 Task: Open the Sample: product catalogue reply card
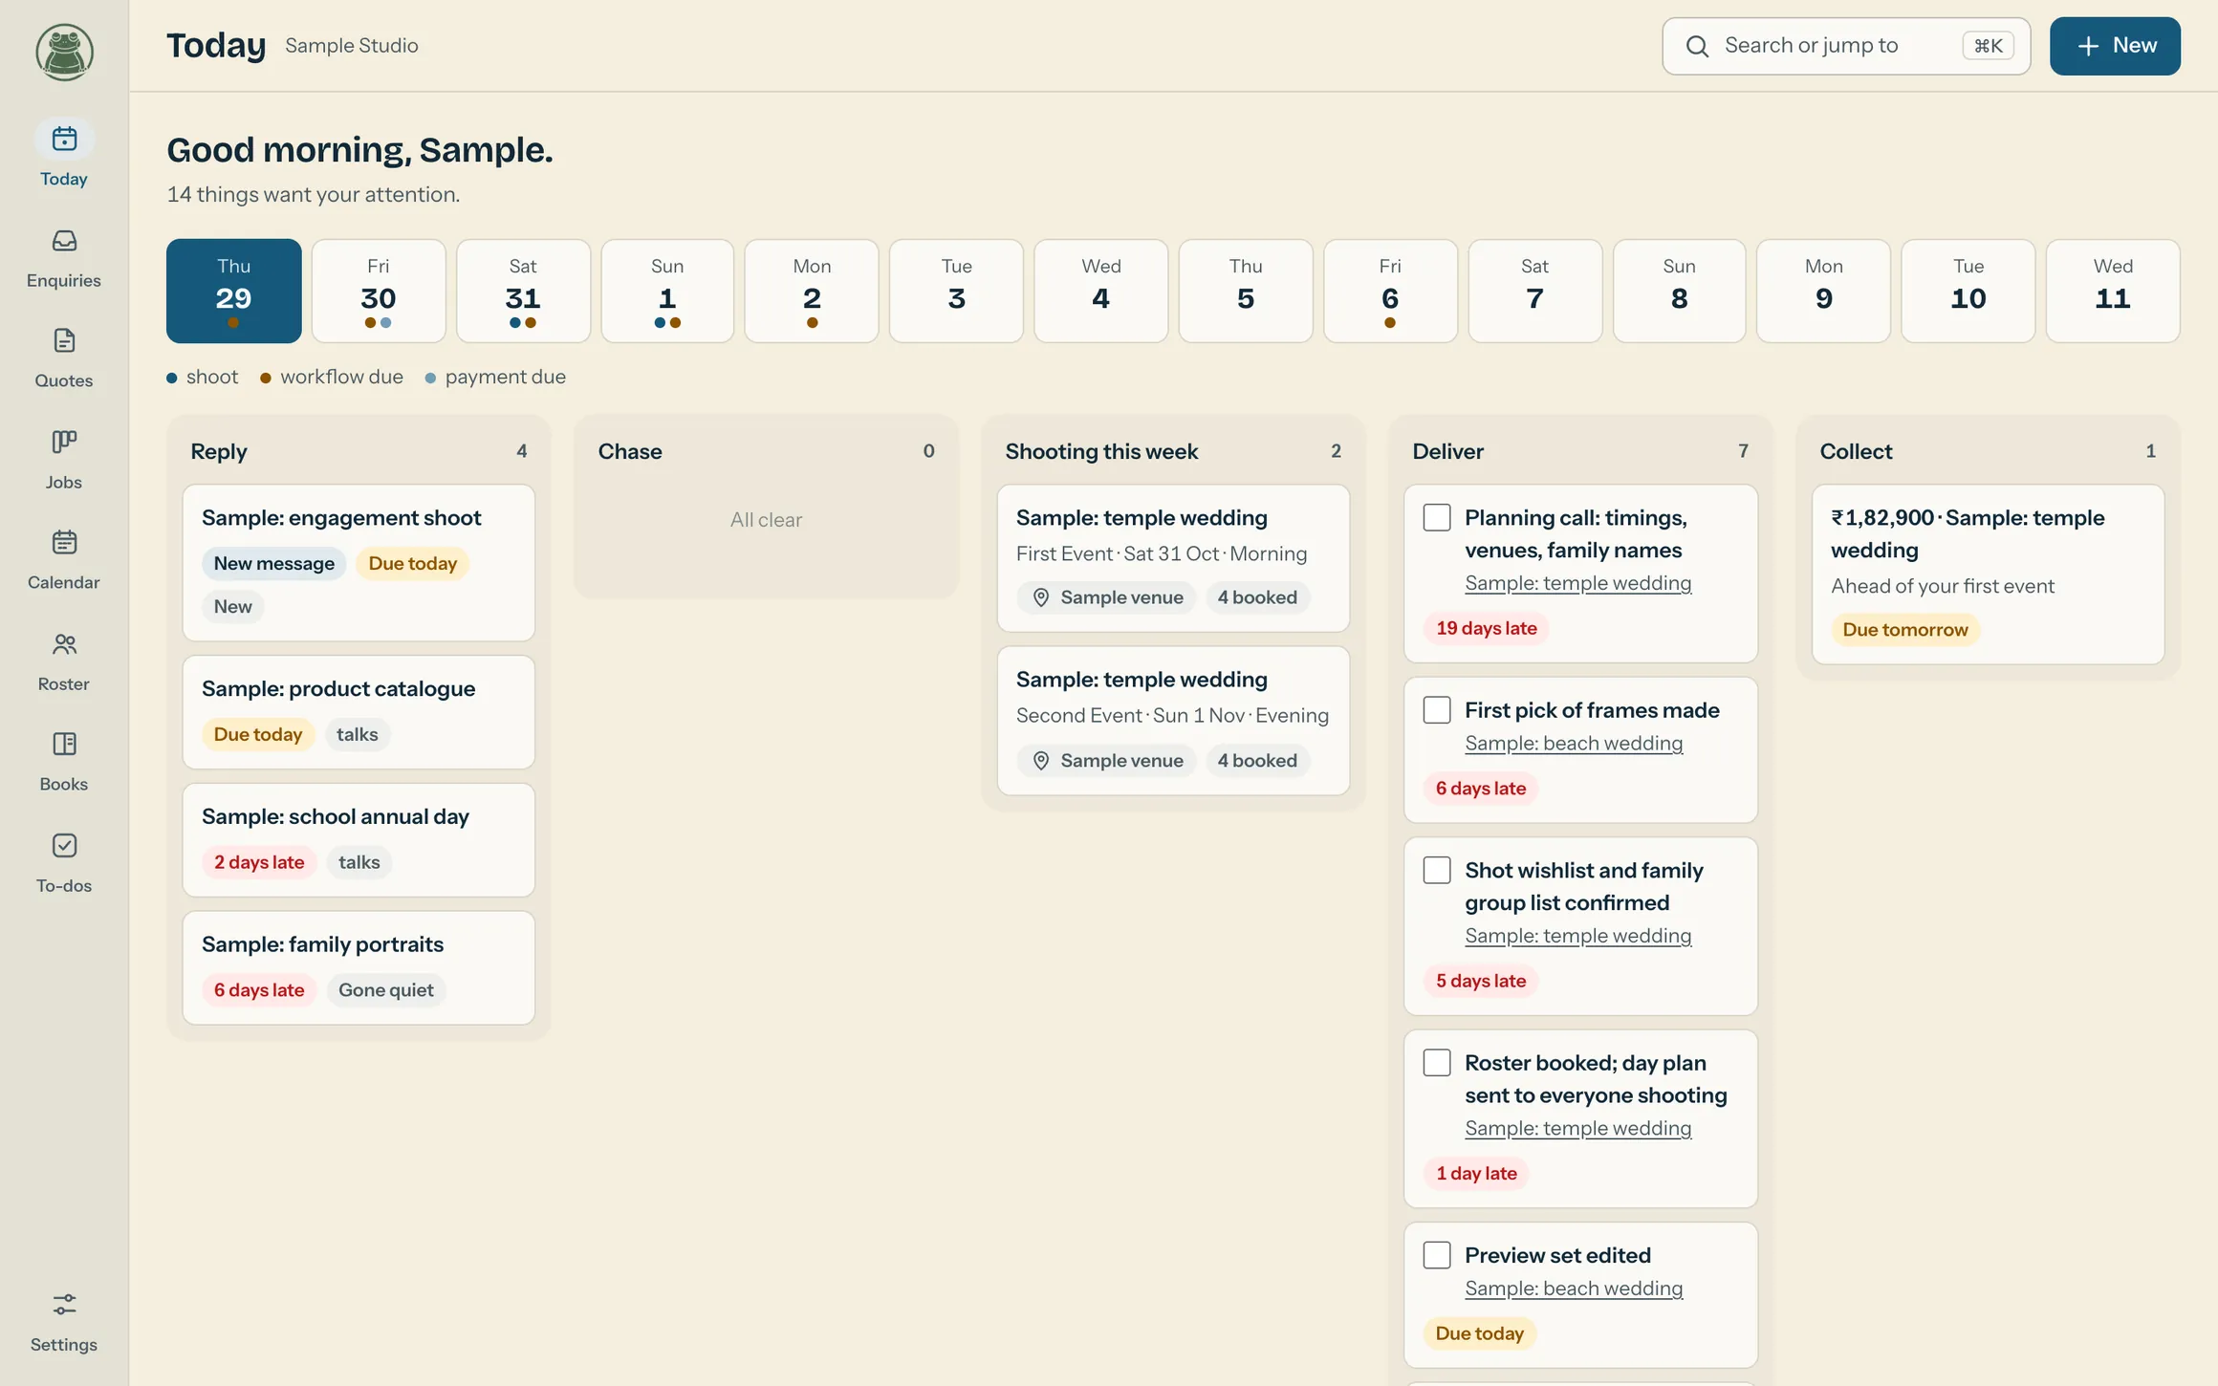tap(359, 712)
